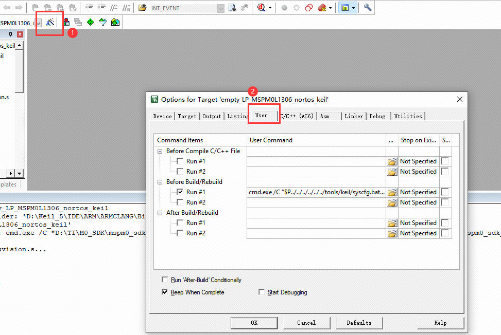Click Cancel in Options dialog

306,323
